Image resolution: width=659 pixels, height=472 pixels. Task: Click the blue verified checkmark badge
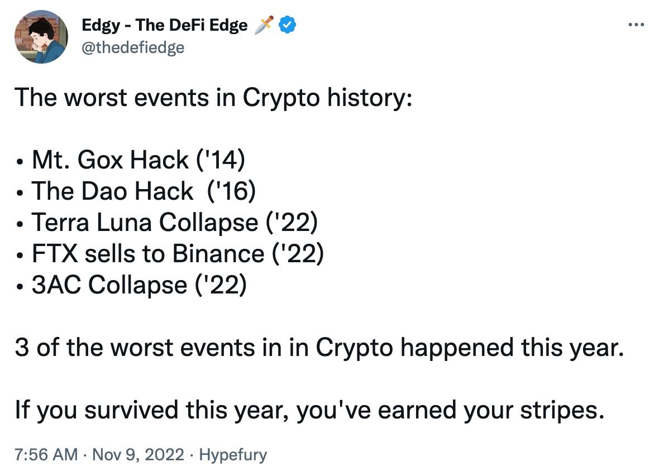click(287, 25)
